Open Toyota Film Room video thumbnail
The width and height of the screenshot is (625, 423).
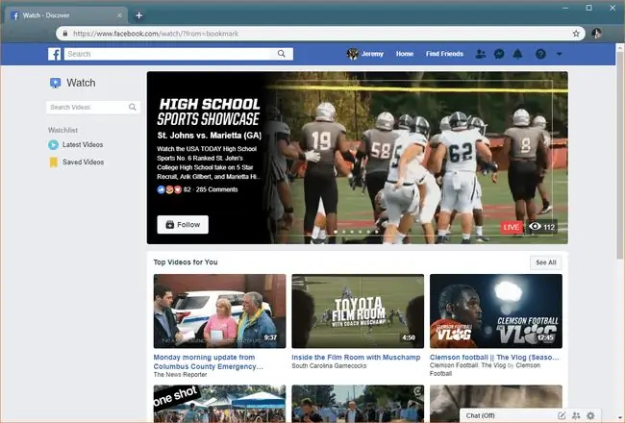click(x=358, y=311)
